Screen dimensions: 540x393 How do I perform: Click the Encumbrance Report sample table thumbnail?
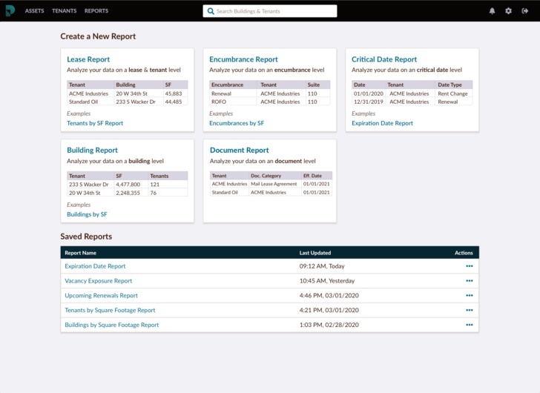(x=270, y=93)
